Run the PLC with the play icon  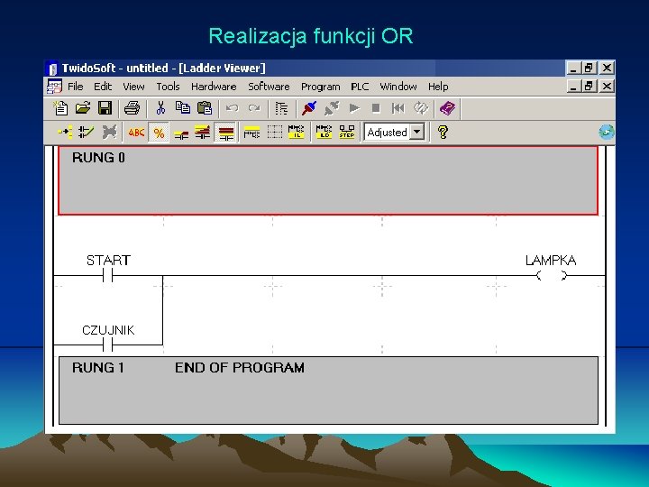[354, 108]
